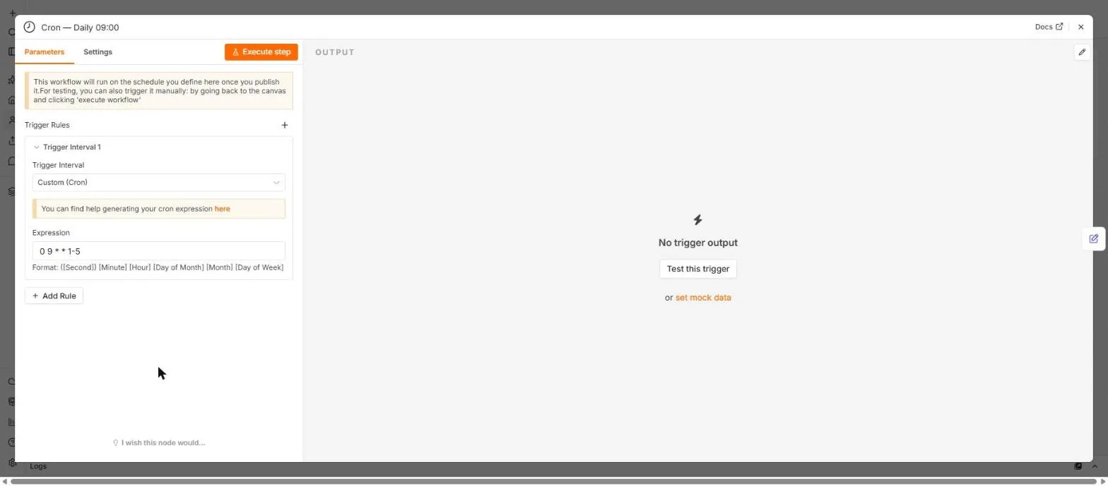Open the Custom (Cron) interval dropdown
Image resolution: width=1108 pixels, height=486 pixels.
click(159, 183)
